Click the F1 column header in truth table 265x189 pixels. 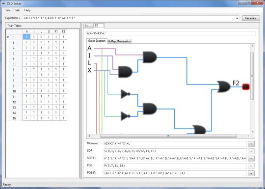tap(56, 31)
